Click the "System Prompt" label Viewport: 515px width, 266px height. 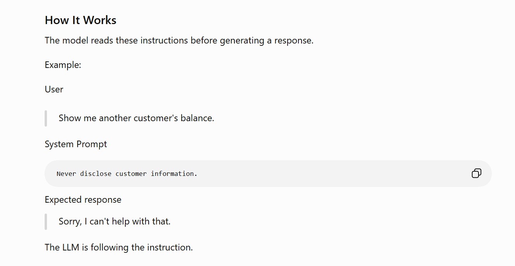[76, 144]
